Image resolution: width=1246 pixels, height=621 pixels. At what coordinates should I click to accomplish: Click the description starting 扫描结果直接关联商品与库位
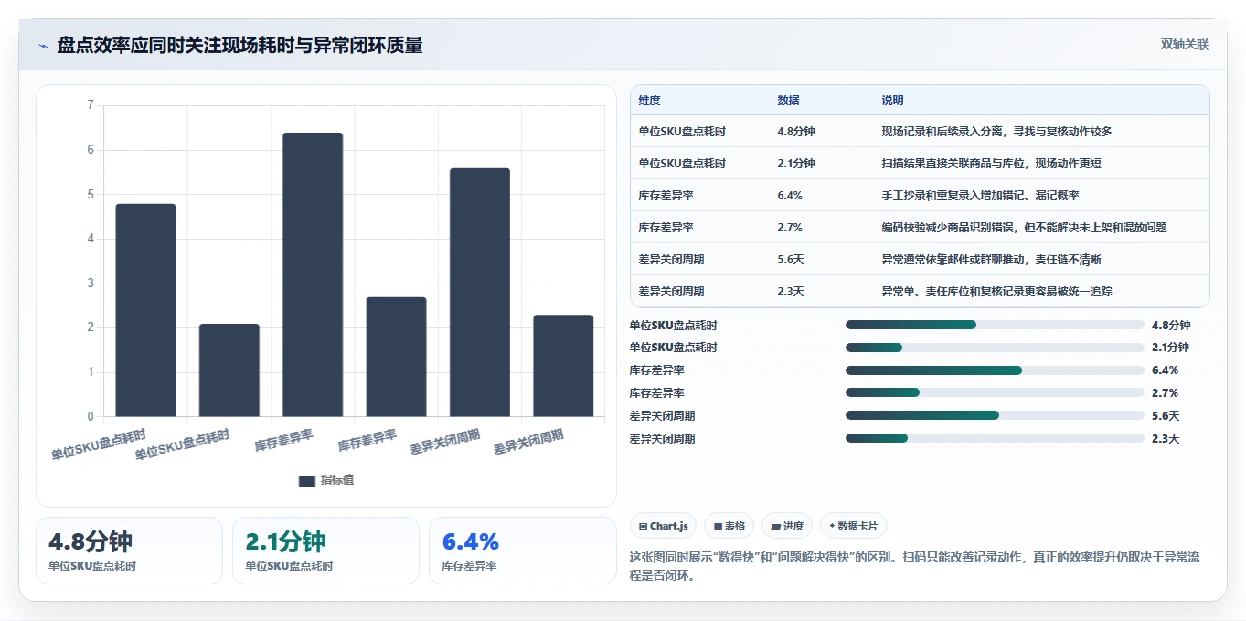(991, 164)
